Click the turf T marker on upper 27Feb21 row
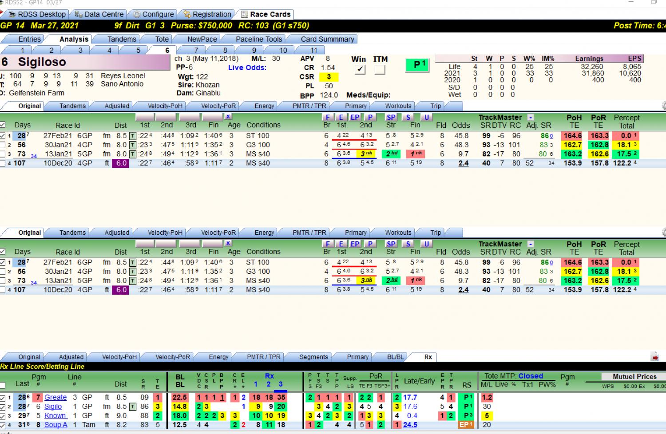The height and width of the screenshot is (434, 666). pos(132,136)
